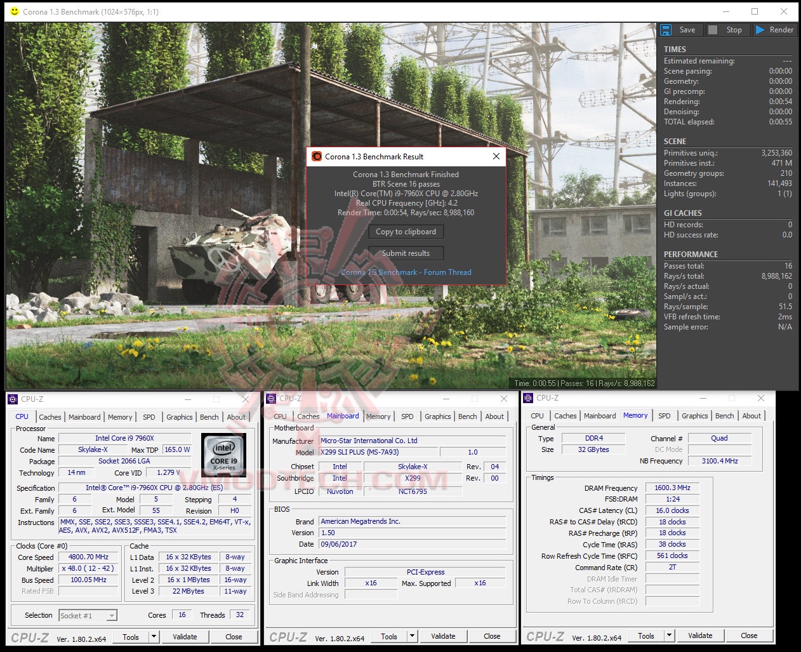Click the Intel Core i9 X-series badge in CPU-Z
Image resolution: width=801 pixels, height=652 pixels.
223,455
